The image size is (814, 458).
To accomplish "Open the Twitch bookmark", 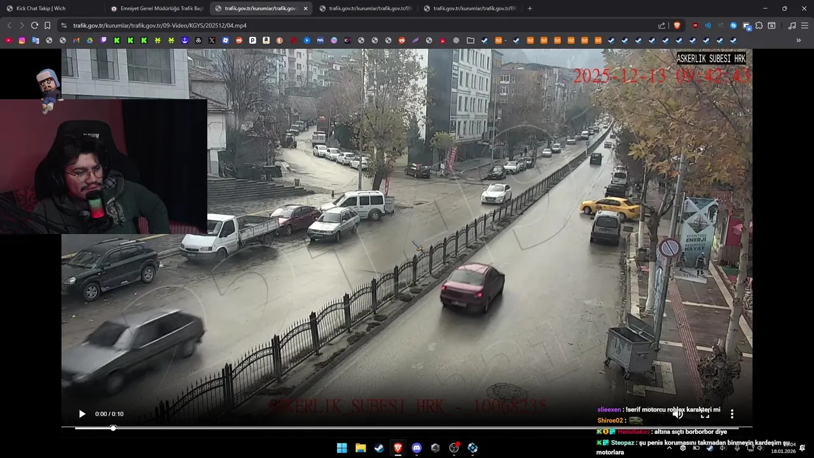I will tap(103, 40).
